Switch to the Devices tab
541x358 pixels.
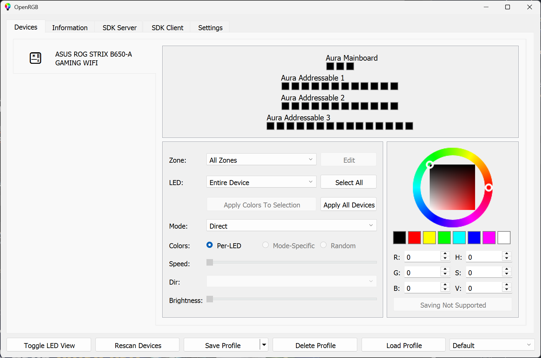click(26, 27)
